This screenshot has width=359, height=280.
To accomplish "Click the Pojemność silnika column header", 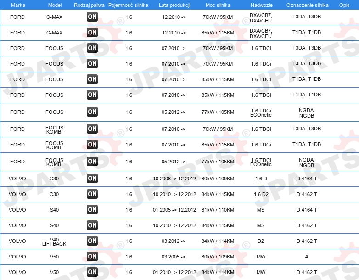I will 128,5.
